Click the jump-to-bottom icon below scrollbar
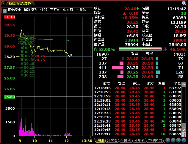Image resolution: width=188 pixels, height=144 pixels. pyautogui.click(x=184, y=135)
